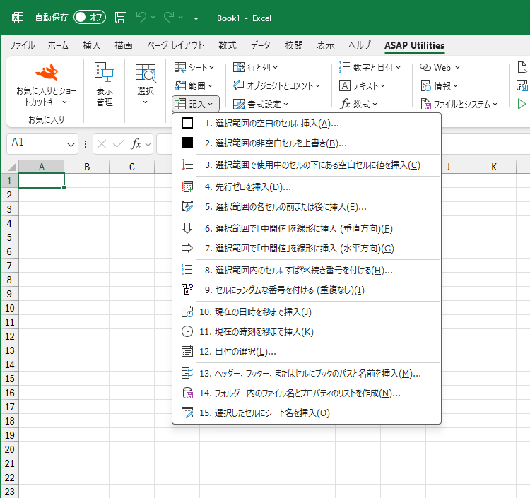The height and width of the screenshot is (498, 530).
Task: Expand the 情報 dropdown
Action: [439, 85]
